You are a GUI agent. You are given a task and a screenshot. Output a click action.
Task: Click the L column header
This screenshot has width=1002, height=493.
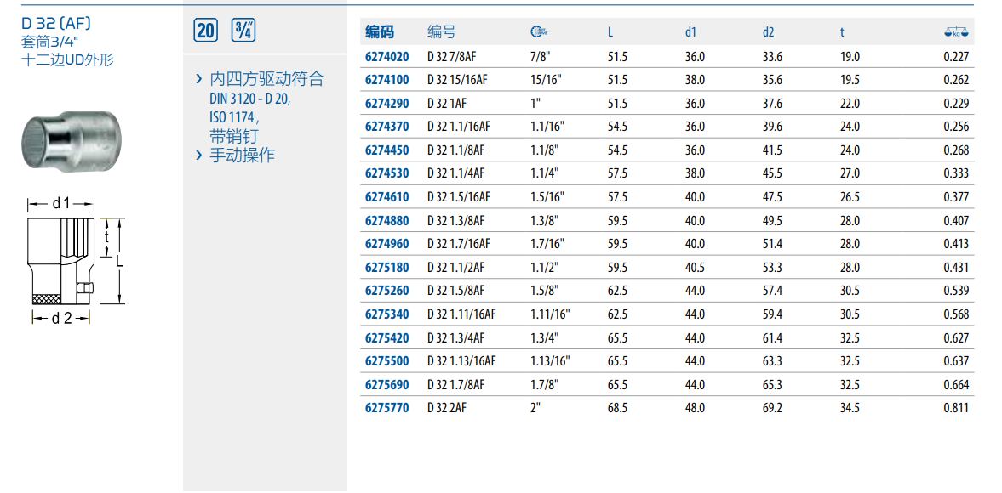610,32
